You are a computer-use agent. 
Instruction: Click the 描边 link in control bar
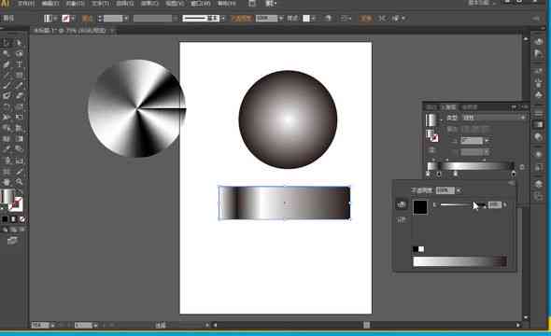(x=87, y=19)
